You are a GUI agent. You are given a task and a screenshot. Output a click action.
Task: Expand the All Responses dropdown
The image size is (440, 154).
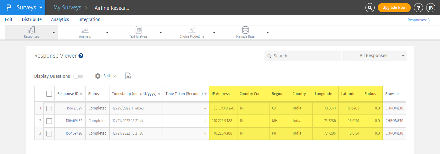click(x=374, y=56)
